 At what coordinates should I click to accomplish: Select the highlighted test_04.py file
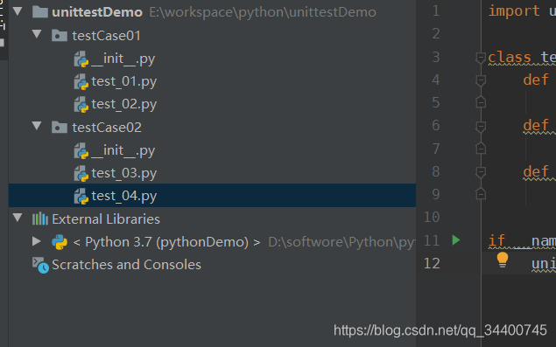tap(213, 196)
